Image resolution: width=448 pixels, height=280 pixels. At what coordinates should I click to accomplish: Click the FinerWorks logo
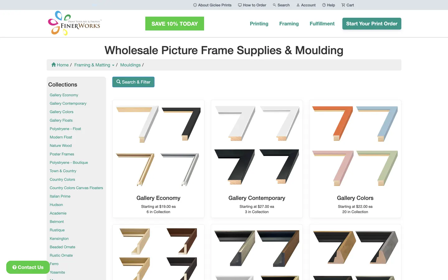(x=75, y=23)
